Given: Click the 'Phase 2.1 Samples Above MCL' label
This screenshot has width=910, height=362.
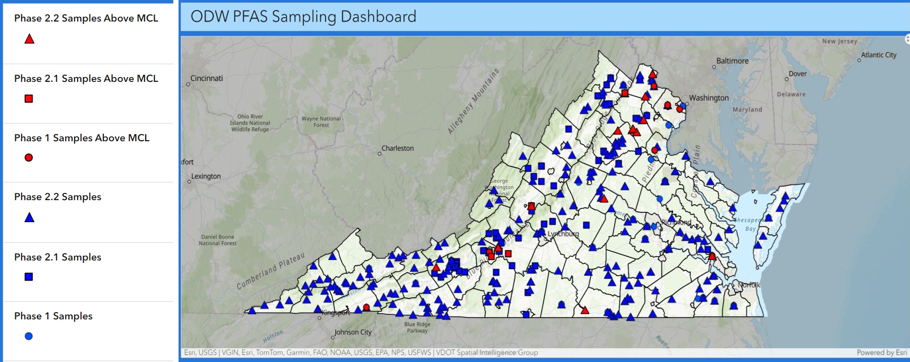Looking at the screenshot, I should point(86,79).
